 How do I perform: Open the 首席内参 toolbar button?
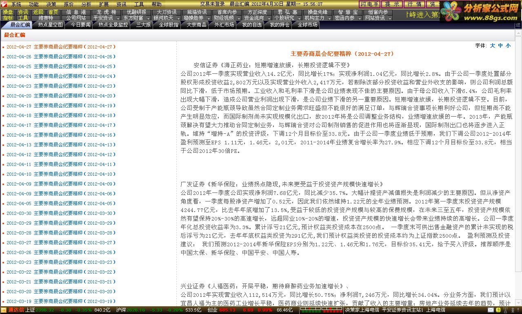[227, 12]
